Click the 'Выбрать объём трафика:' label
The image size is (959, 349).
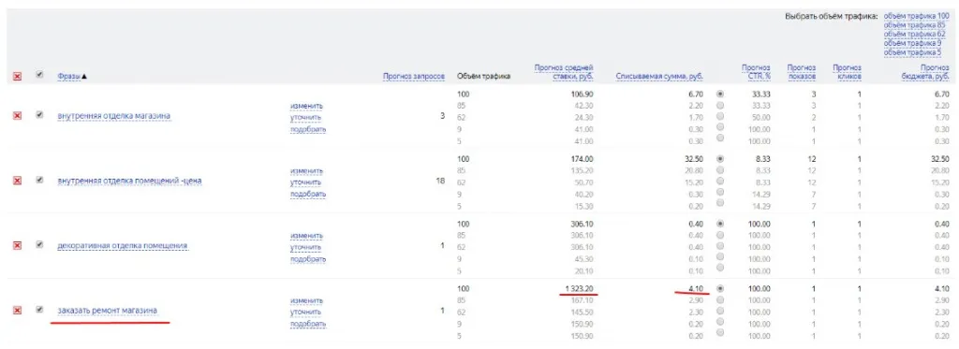click(832, 16)
